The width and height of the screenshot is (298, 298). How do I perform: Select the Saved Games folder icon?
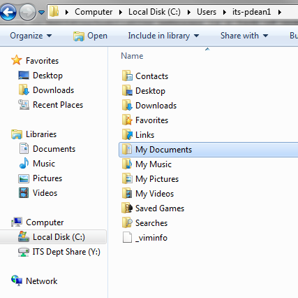[x=127, y=208]
